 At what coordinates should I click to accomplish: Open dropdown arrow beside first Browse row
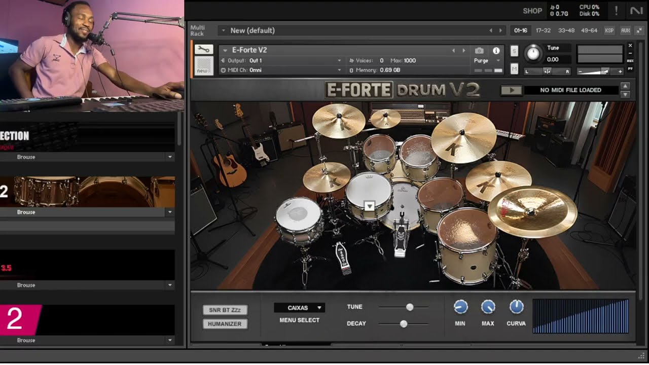pos(170,157)
